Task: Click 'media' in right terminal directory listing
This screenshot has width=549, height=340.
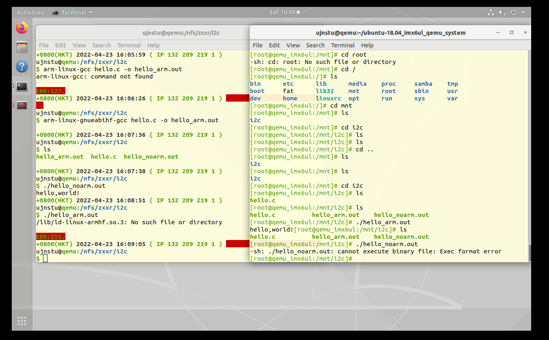Action: 357,84
